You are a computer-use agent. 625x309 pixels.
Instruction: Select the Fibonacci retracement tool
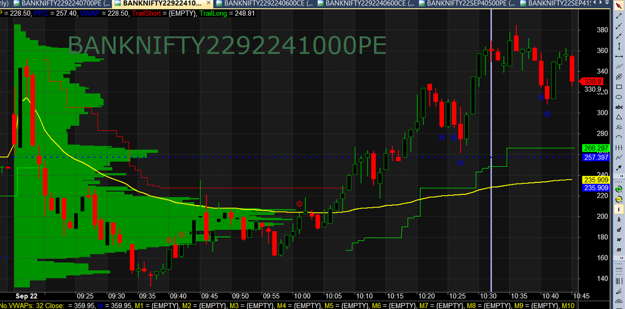pyautogui.click(x=619, y=270)
